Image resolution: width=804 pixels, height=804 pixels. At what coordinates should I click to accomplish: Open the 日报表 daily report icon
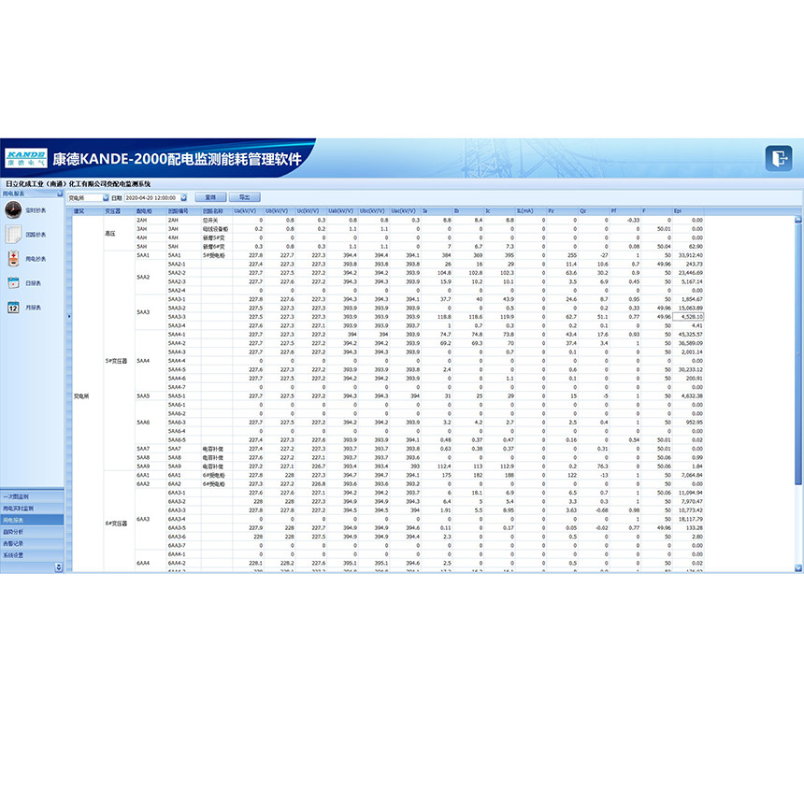pyautogui.click(x=13, y=282)
